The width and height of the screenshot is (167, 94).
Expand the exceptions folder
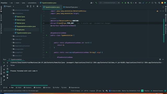tap(11, 52)
